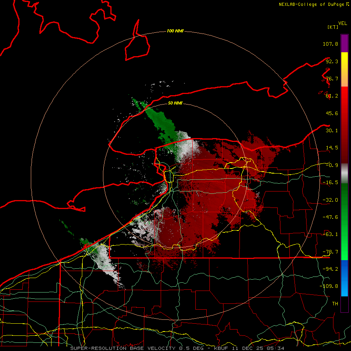351x351 pixels.
Task: Click the 92.3 velocity scale value
Action: coord(332,61)
